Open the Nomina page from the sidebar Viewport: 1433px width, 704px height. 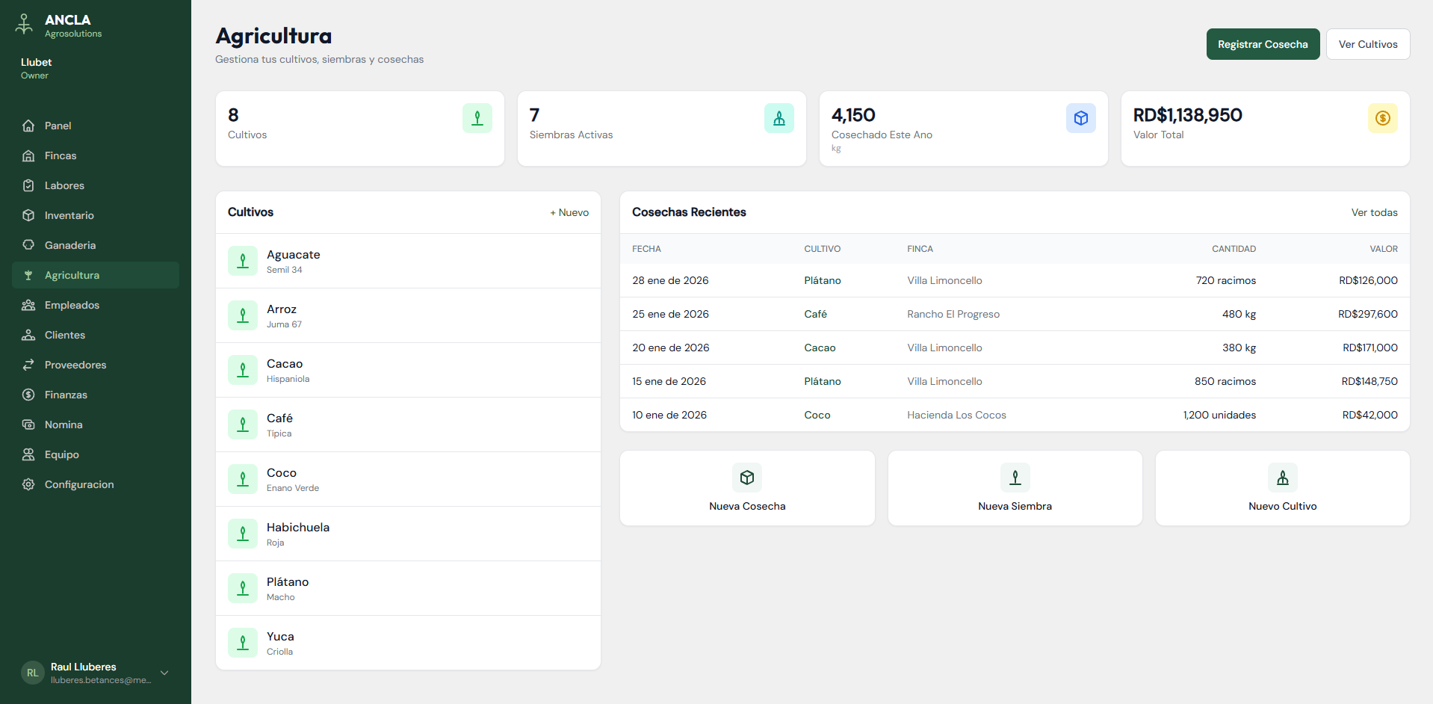click(64, 424)
